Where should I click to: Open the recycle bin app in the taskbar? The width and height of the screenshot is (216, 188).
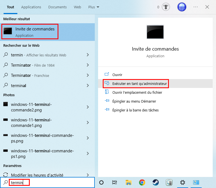(169, 182)
